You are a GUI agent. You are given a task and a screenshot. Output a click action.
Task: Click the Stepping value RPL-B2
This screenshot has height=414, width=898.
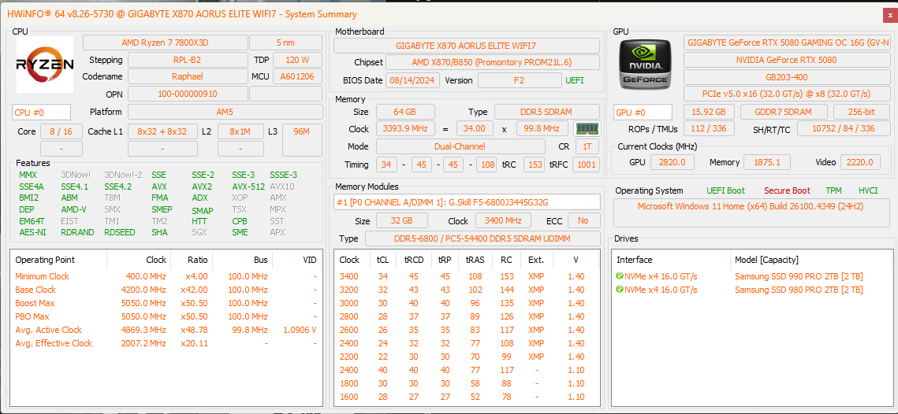188,60
